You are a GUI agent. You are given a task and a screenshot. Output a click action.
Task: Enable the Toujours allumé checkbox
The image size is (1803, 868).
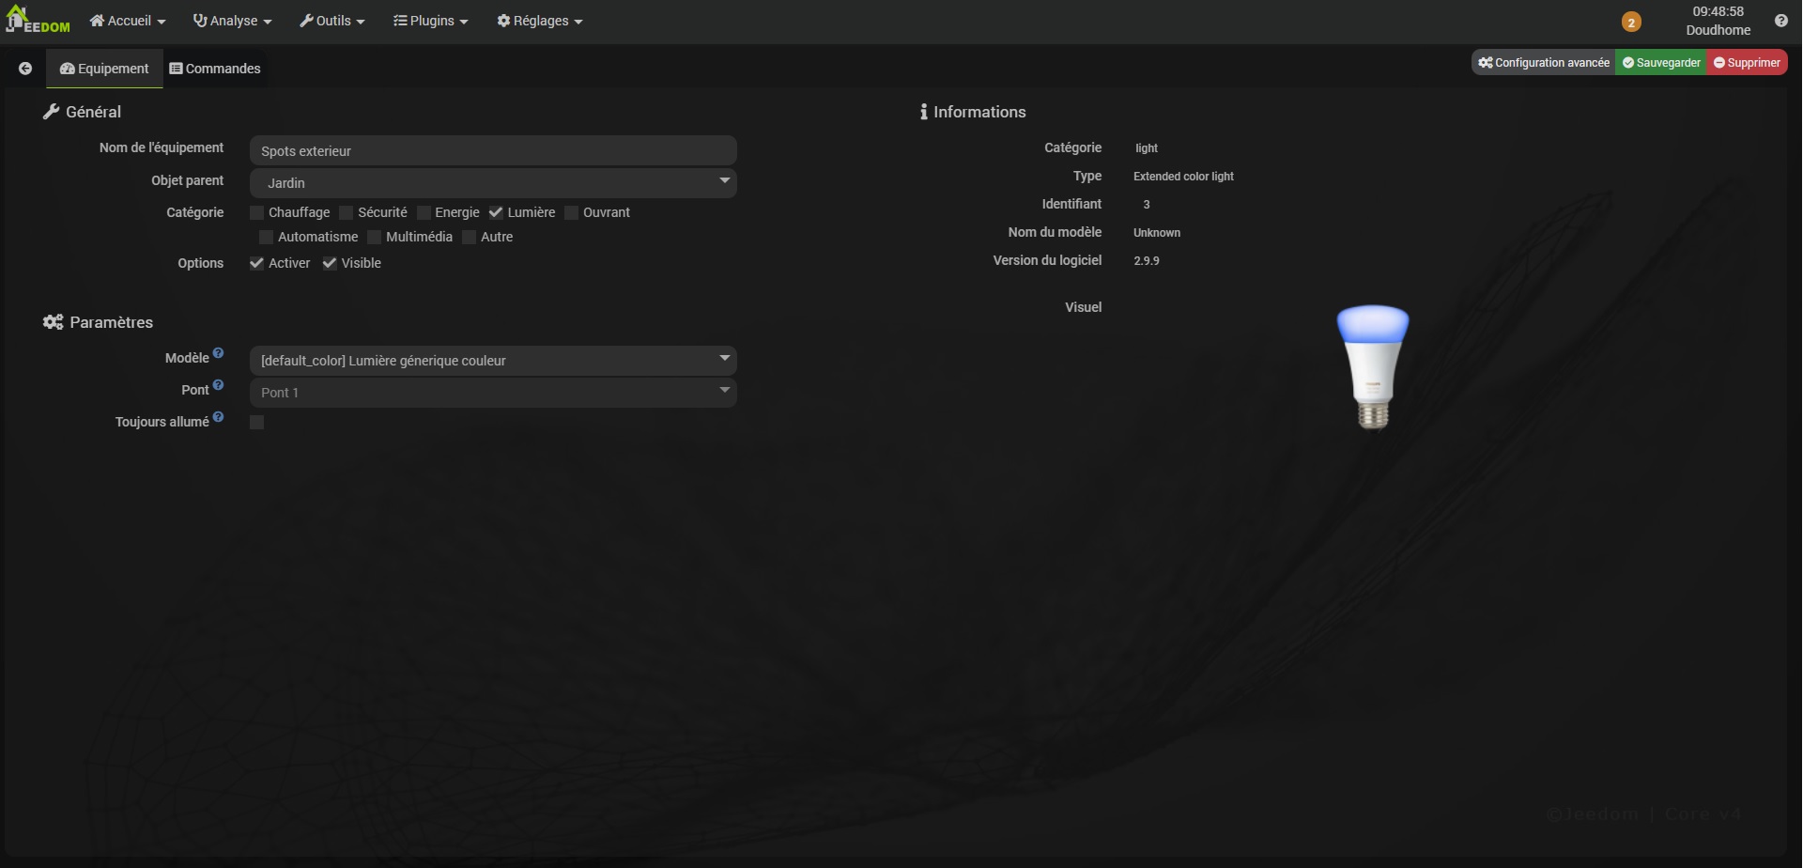[257, 422]
